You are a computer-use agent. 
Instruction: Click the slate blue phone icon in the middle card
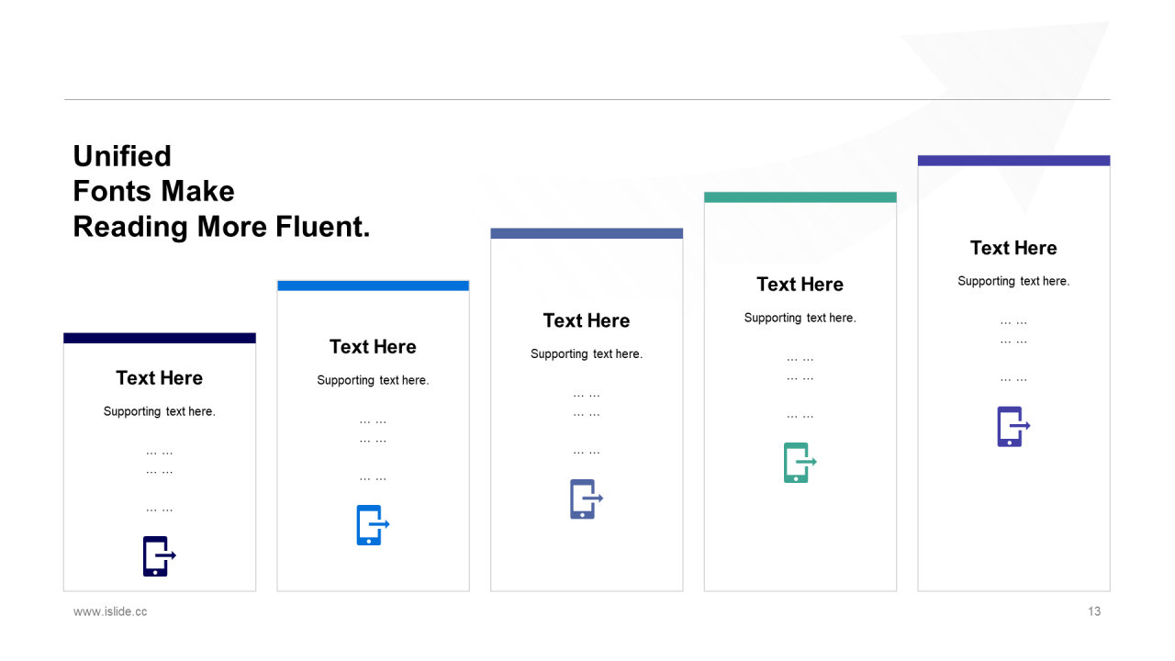pos(585,499)
